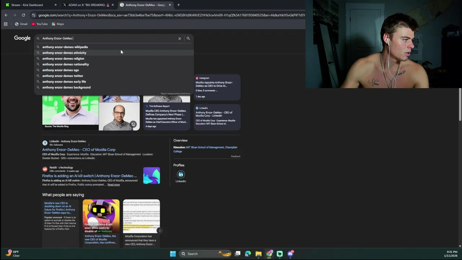Open the Firefox confirms disable AI features card
This screenshot has height=260, width=462.
pos(101,223)
